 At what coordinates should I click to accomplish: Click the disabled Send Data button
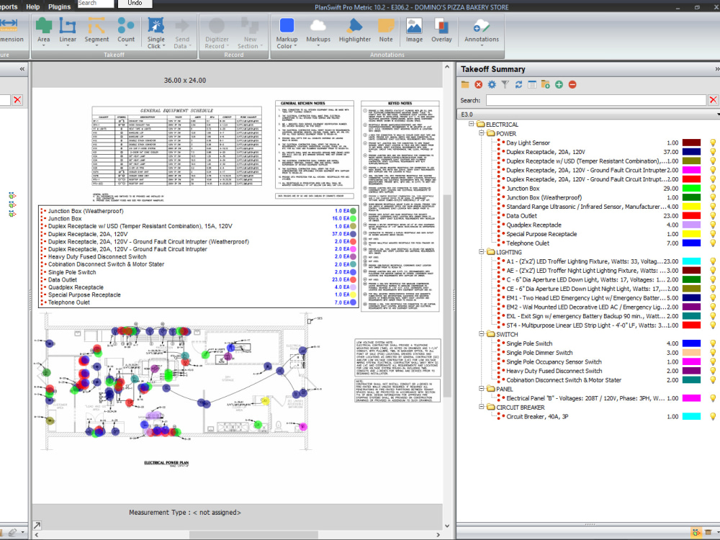tap(182, 33)
